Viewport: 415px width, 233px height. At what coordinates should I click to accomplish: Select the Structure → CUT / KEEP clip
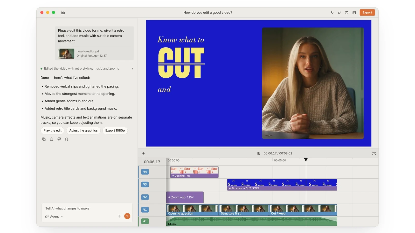282,185
